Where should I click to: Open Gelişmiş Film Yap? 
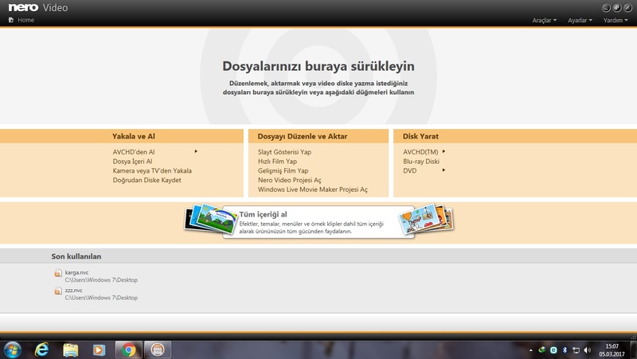pyautogui.click(x=283, y=170)
